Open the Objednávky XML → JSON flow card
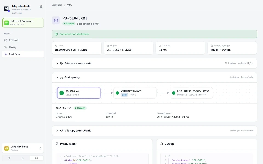Screen dimensions: 263x164 pyautogui.click(x=77, y=48)
